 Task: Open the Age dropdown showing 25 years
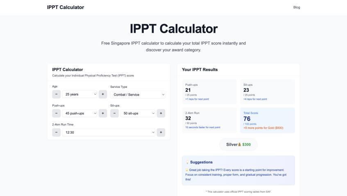(79, 94)
